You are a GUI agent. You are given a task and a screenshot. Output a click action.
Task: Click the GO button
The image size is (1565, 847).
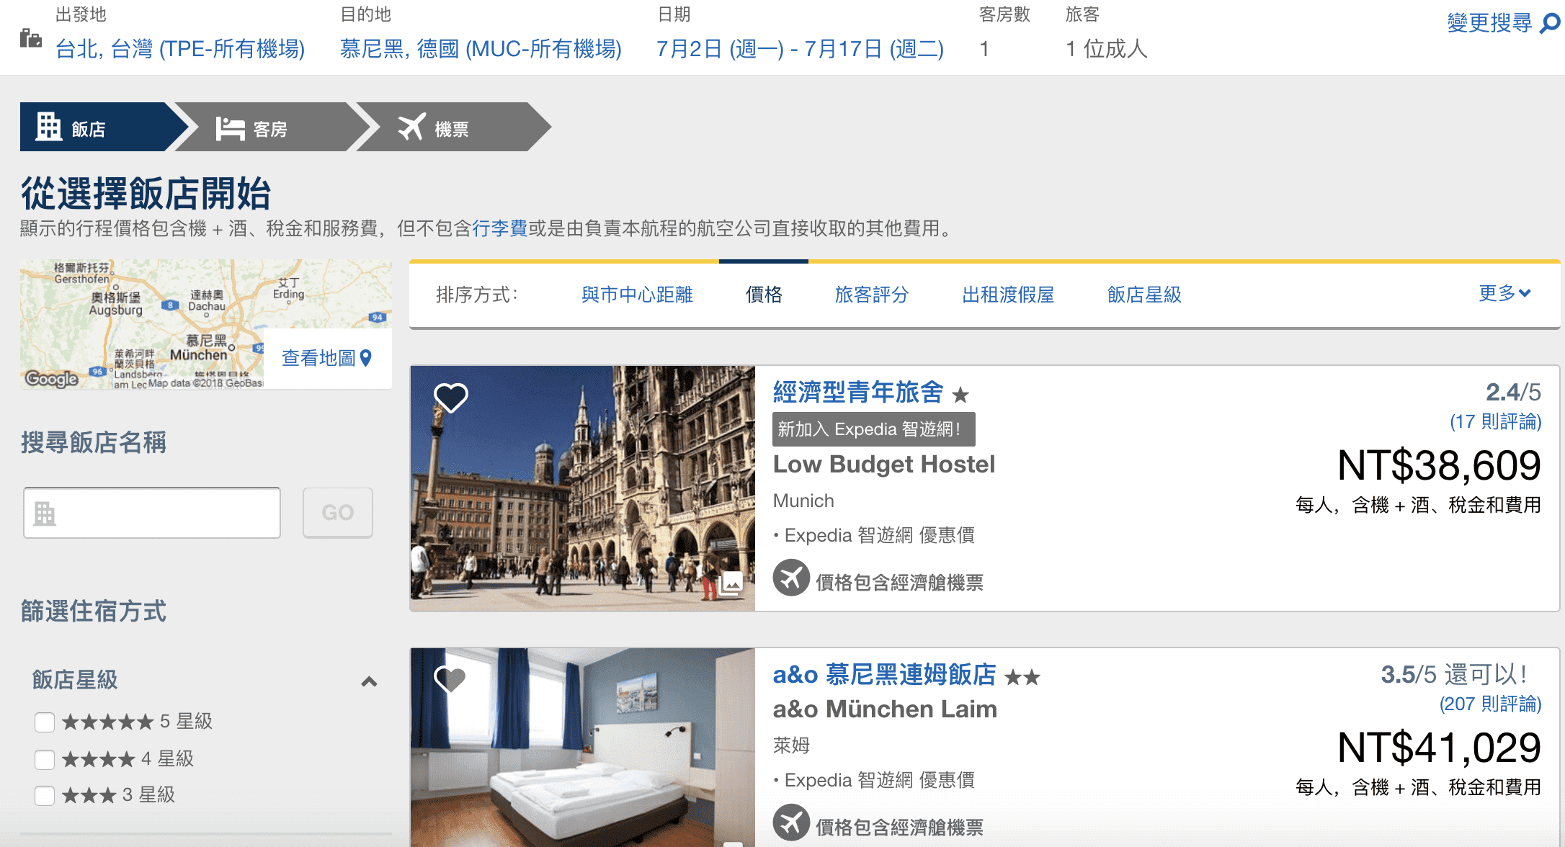click(x=338, y=513)
